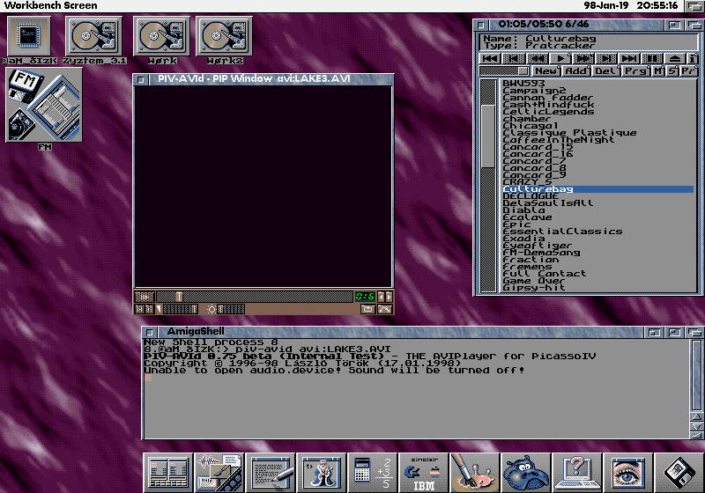Click the Prg button in player
The height and width of the screenshot is (493, 705).
pos(635,71)
